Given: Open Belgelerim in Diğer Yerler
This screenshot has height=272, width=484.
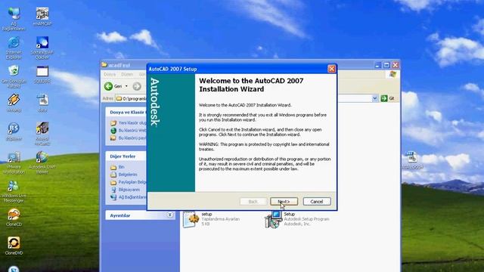Looking at the screenshot, I should click(x=124, y=175).
